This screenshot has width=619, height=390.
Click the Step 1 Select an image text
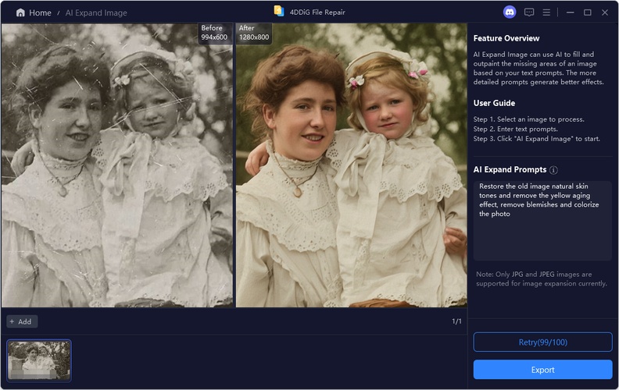pos(528,119)
